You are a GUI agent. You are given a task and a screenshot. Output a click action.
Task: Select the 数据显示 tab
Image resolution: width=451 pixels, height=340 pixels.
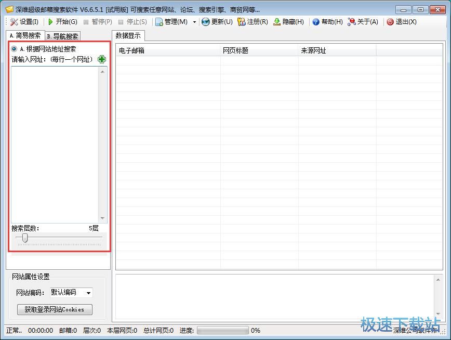pos(128,36)
